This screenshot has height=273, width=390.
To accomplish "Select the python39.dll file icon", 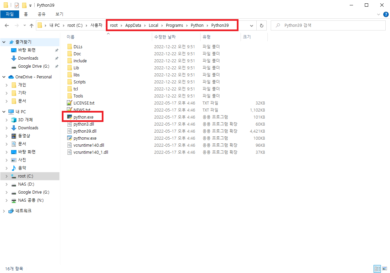I will (70, 131).
